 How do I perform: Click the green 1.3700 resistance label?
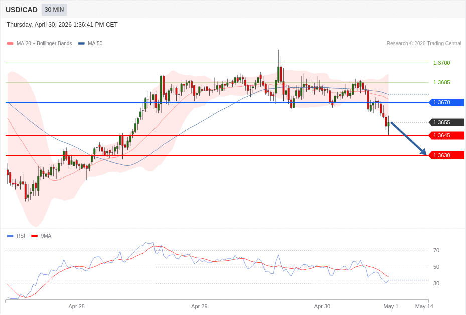click(x=441, y=63)
